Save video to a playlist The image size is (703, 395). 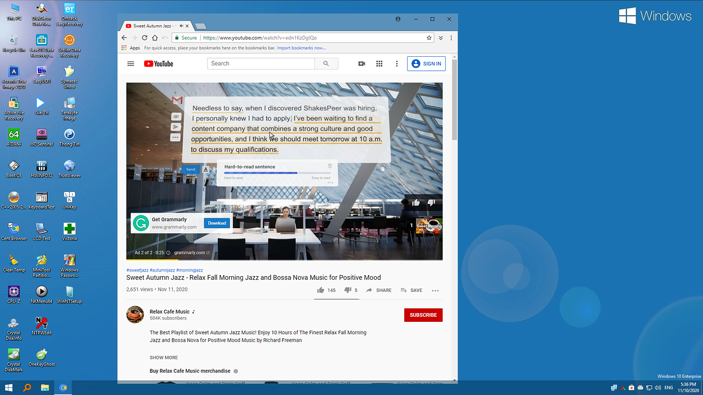click(x=411, y=290)
